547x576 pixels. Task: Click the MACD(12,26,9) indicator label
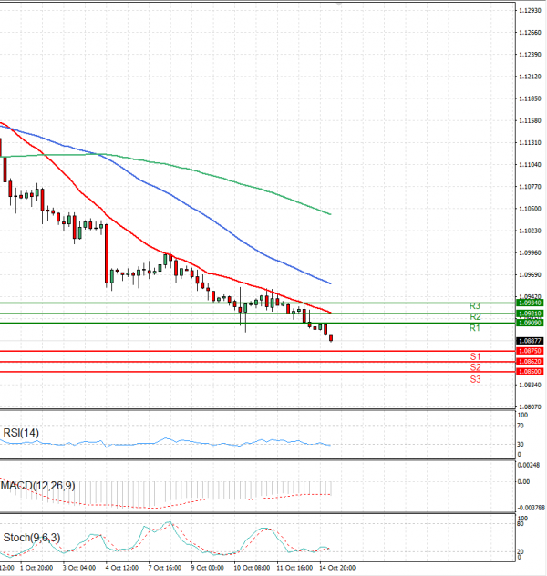(38, 486)
